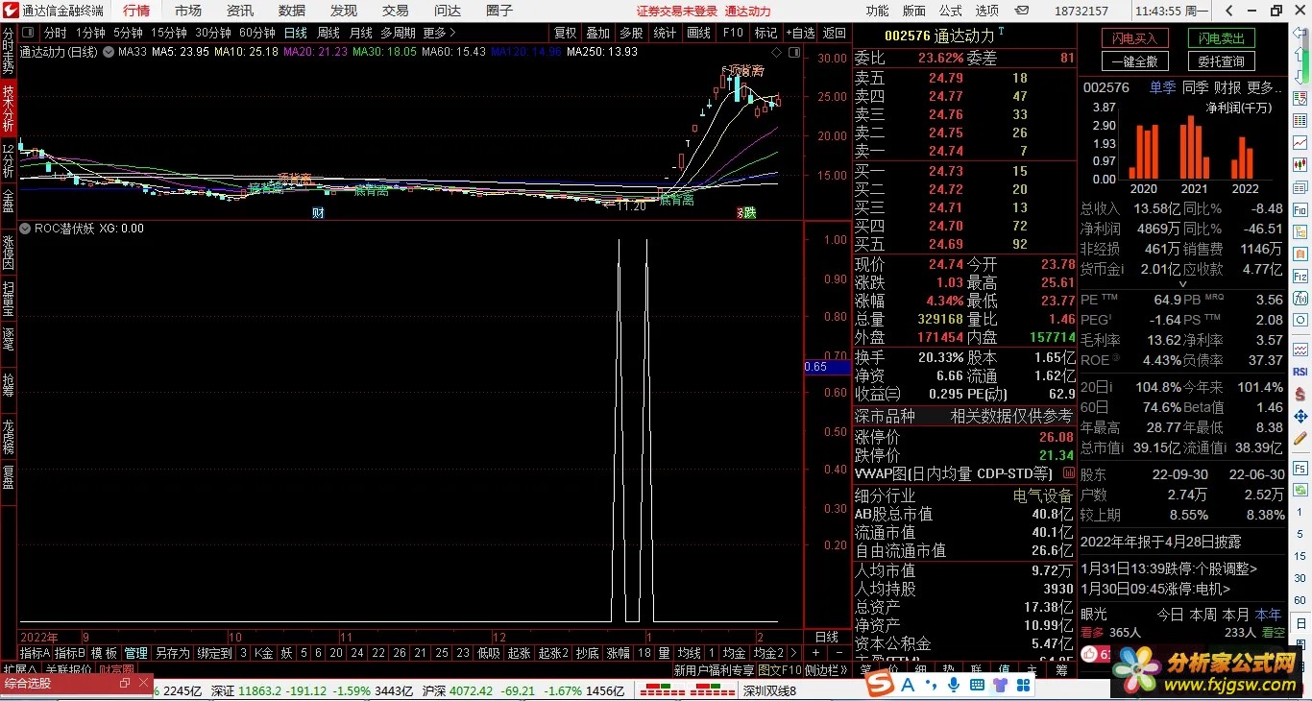Open 涨停因 in left sidebar
Image resolution: width=1312 pixels, height=701 pixels.
pos(8,252)
